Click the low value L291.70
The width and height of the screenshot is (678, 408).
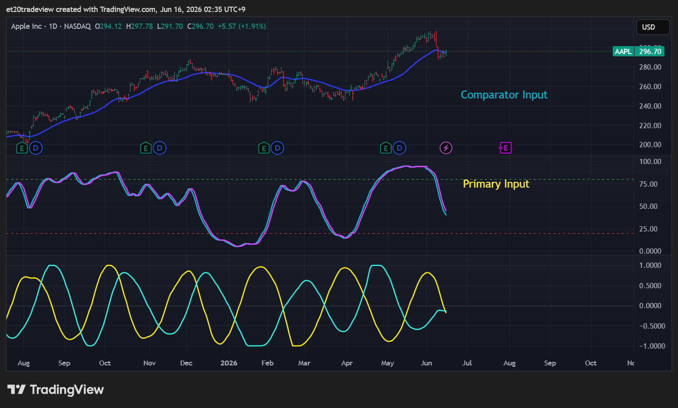170,26
